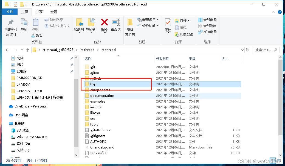Open the File tab
This screenshot has height=166, width=285.
click(10, 12)
